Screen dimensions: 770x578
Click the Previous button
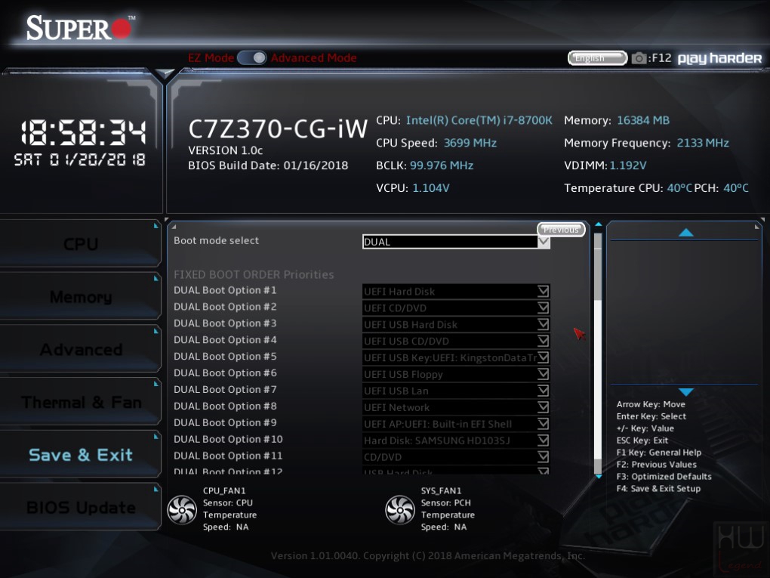tap(561, 230)
